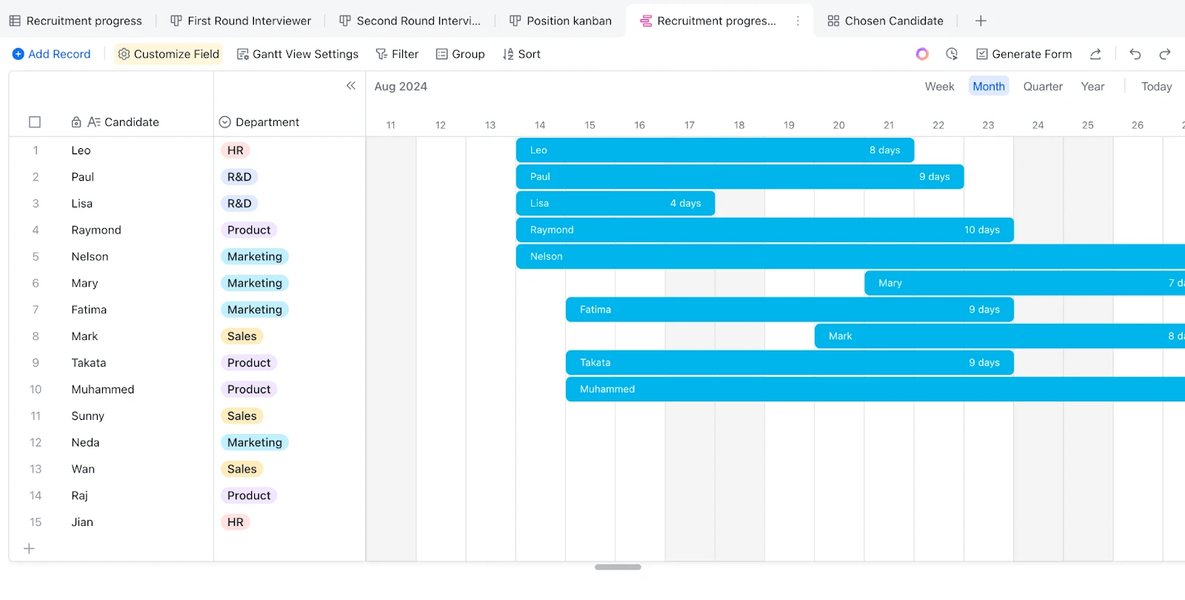The image size is (1185, 600).
Task: Click the Add Record button
Action: pos(52,54)
